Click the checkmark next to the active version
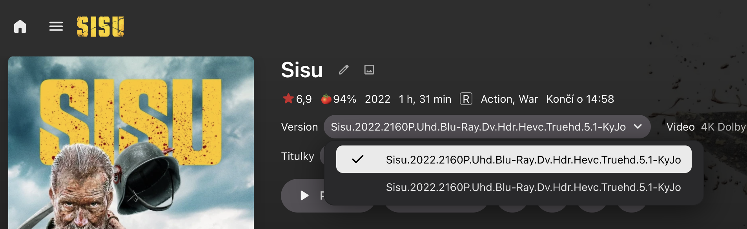747x229 pixels. tap(357, 159)
